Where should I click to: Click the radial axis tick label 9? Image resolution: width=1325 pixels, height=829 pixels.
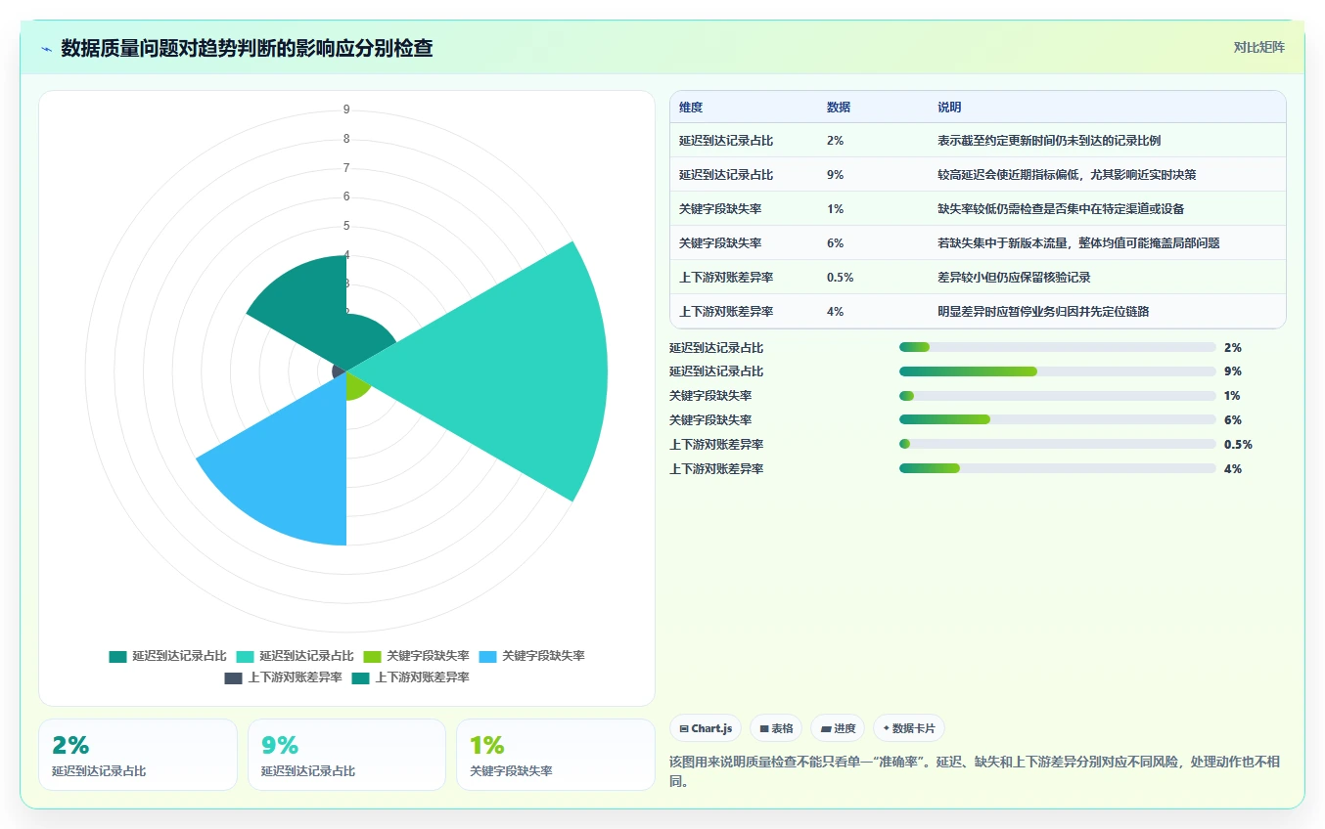click(x=346, y=109)
